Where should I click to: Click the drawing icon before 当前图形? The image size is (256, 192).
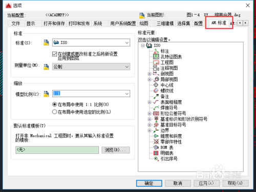142,15
